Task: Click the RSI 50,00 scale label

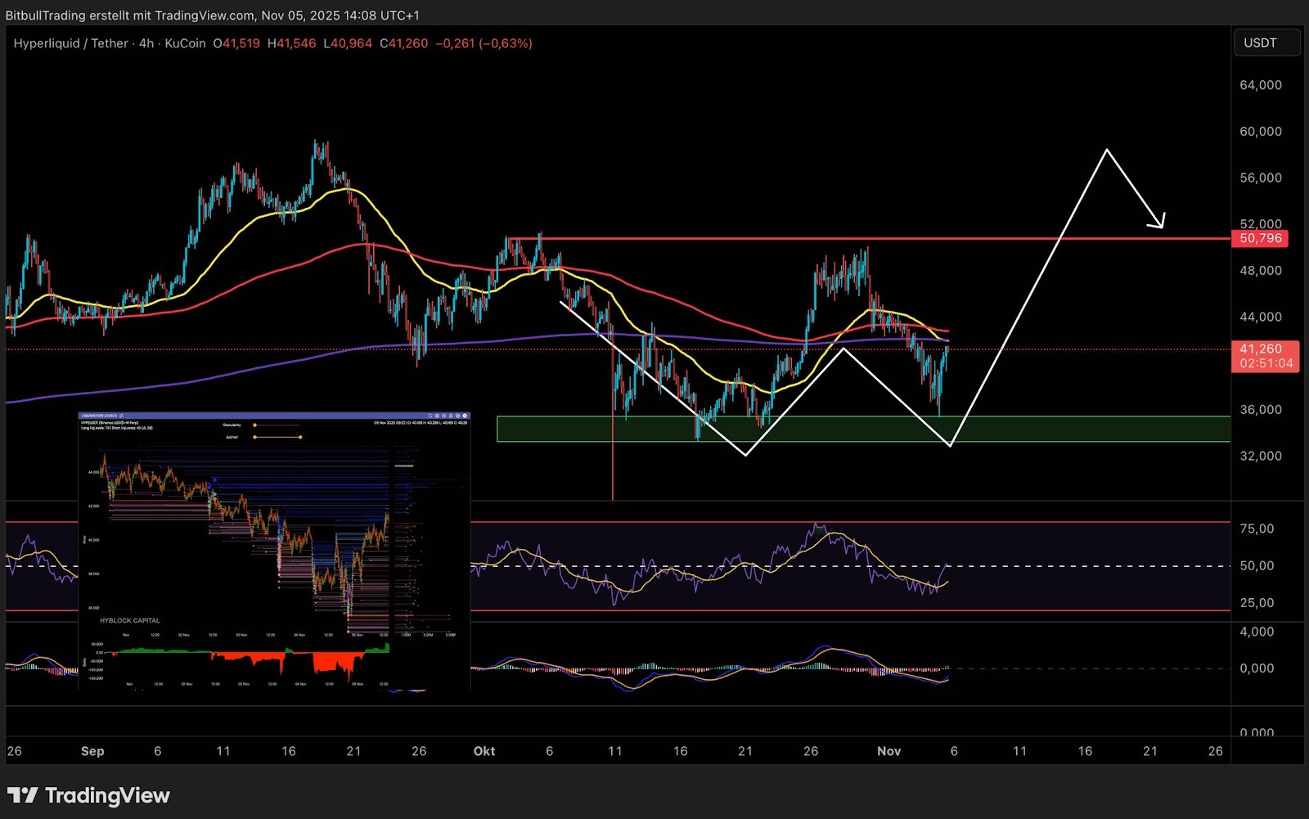Action: point(1257,566)
